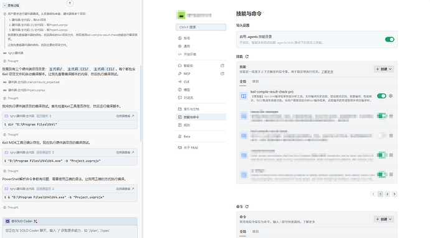Click terminal icon in the dir command block
The height and width of the screenshot is (238, 430).
(6, 116)
